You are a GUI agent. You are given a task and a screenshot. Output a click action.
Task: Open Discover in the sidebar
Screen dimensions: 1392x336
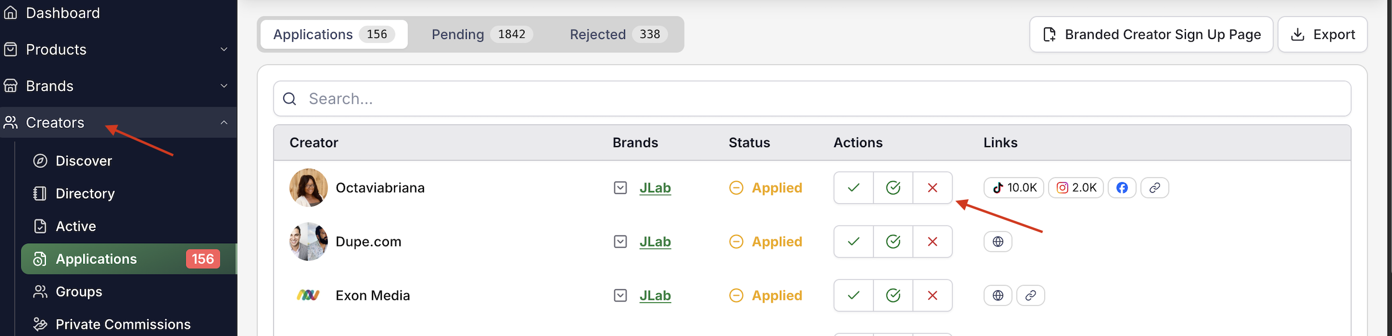(83, 161)
